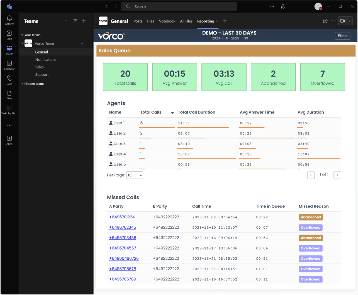Open Teams panel more options ellipsis
Viewport: 358px width, 295px height.
[x=67, y=21]
